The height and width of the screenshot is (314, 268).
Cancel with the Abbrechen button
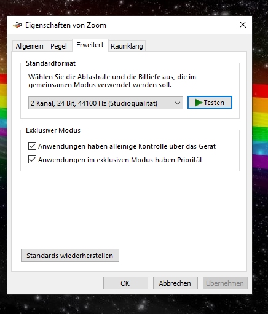coord(175,283)
